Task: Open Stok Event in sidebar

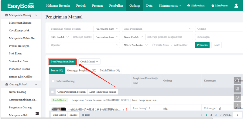Action: point(15,54)
